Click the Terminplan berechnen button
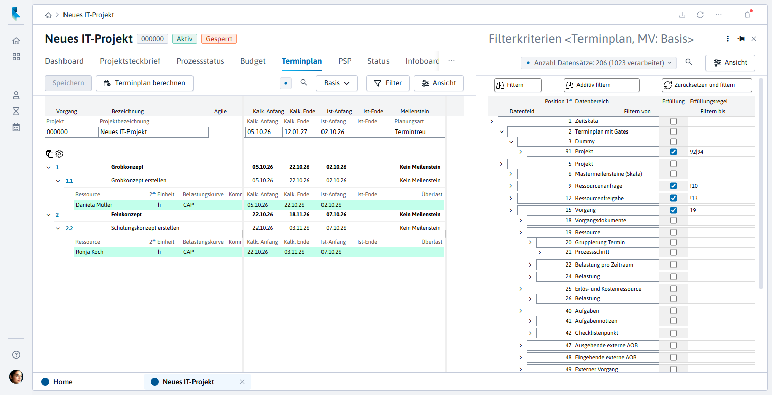 click(x=145, y=83)
